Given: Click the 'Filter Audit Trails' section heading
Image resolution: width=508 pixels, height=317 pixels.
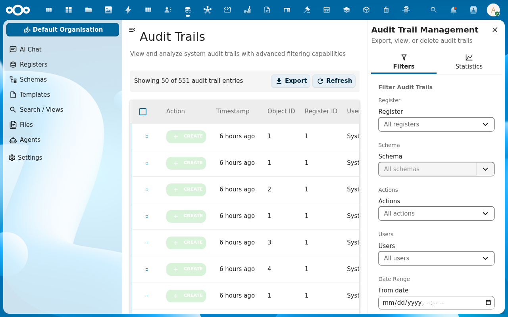Looking at the screenshot, I should click(405, 87).
